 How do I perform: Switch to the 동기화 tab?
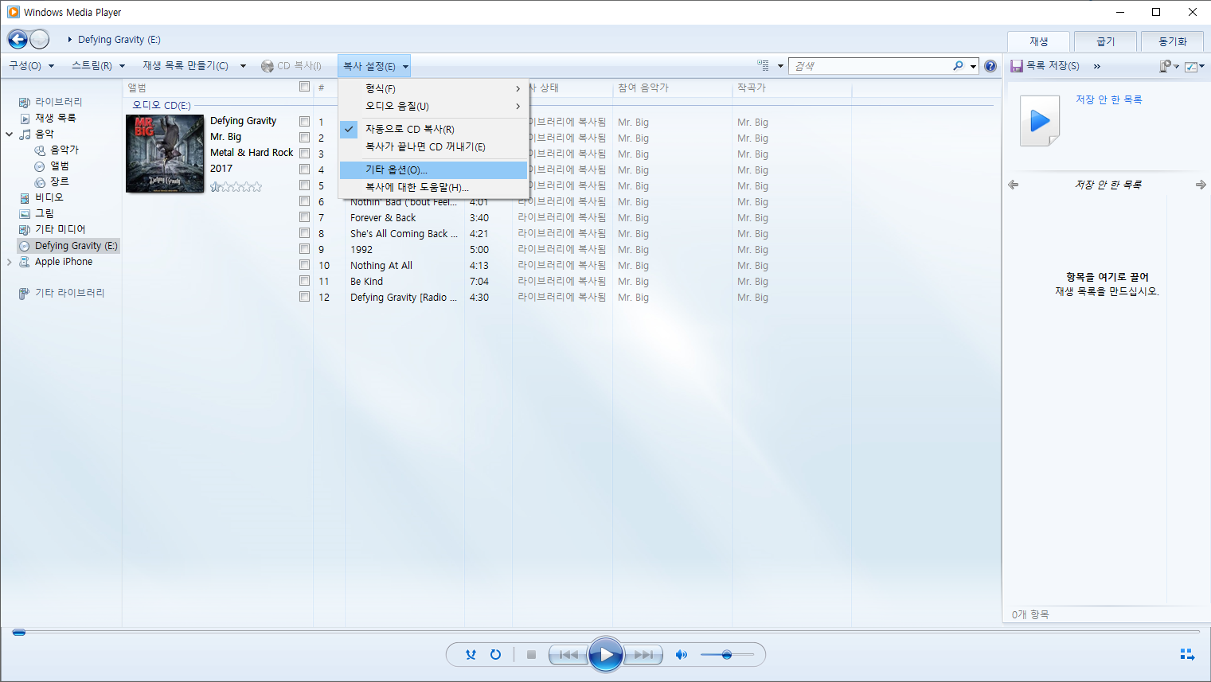(1172, 41)
